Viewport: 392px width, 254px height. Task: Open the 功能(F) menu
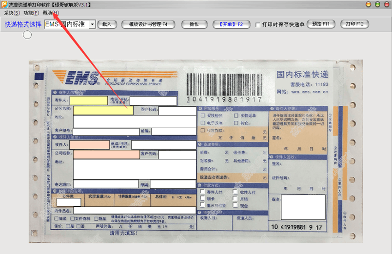[31, 13]
